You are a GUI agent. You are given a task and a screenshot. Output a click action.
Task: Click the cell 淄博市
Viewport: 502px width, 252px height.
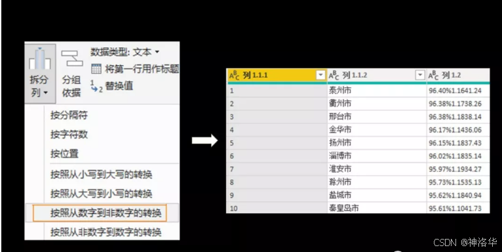pyautogui.click(x=376, y=156)
